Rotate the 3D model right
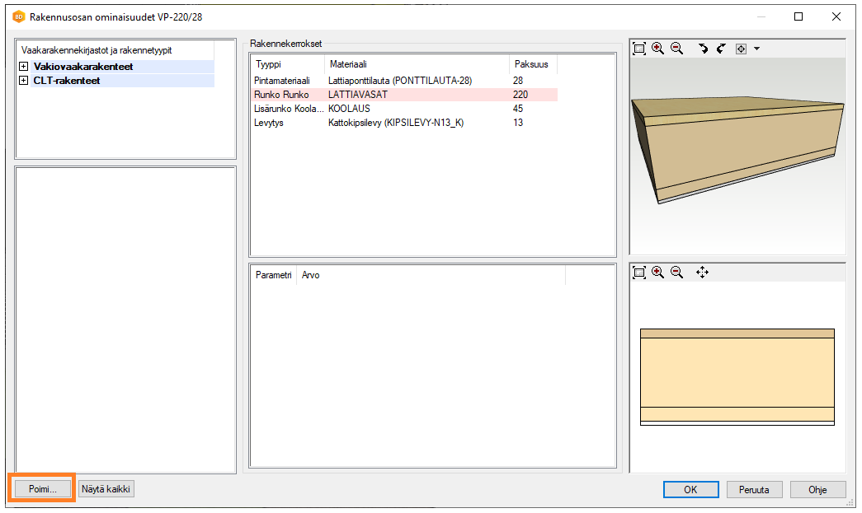This screenshot has width=862, height=513. tap(720, 49)
